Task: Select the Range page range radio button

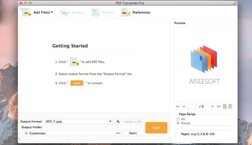Action: 178,123
